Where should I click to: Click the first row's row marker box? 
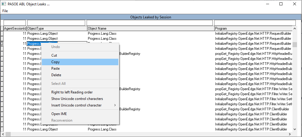pos(2,34)
